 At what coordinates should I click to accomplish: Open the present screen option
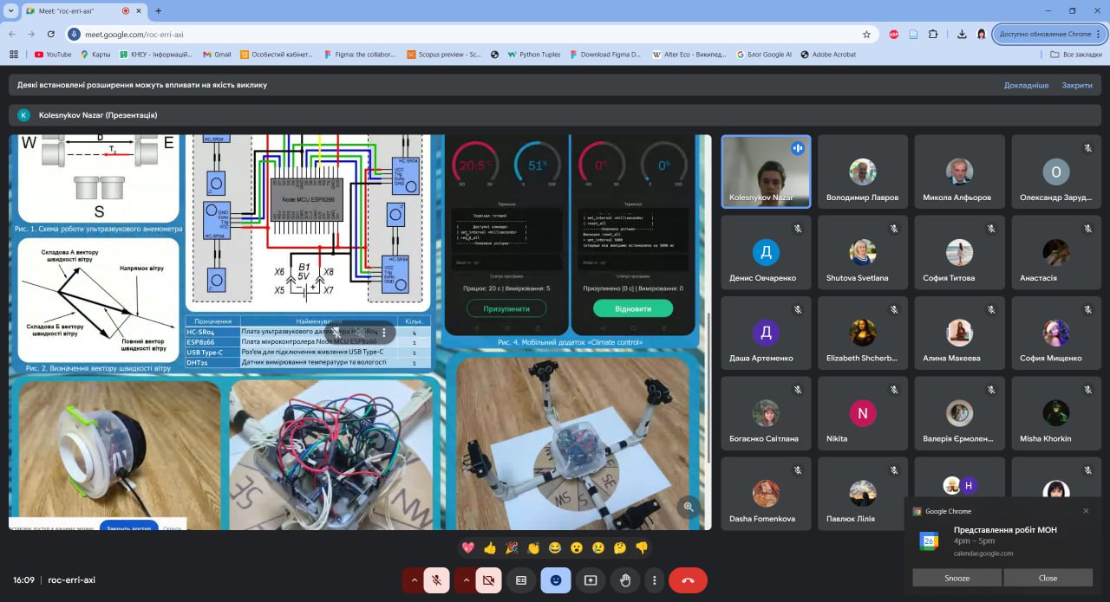point(591,580)
